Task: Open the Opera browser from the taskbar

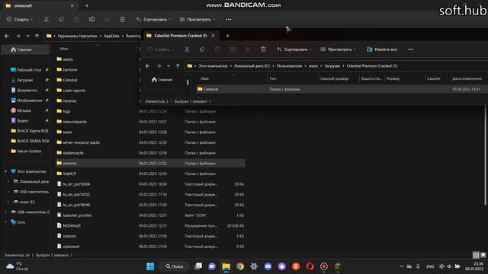Action: click(310, 266)
